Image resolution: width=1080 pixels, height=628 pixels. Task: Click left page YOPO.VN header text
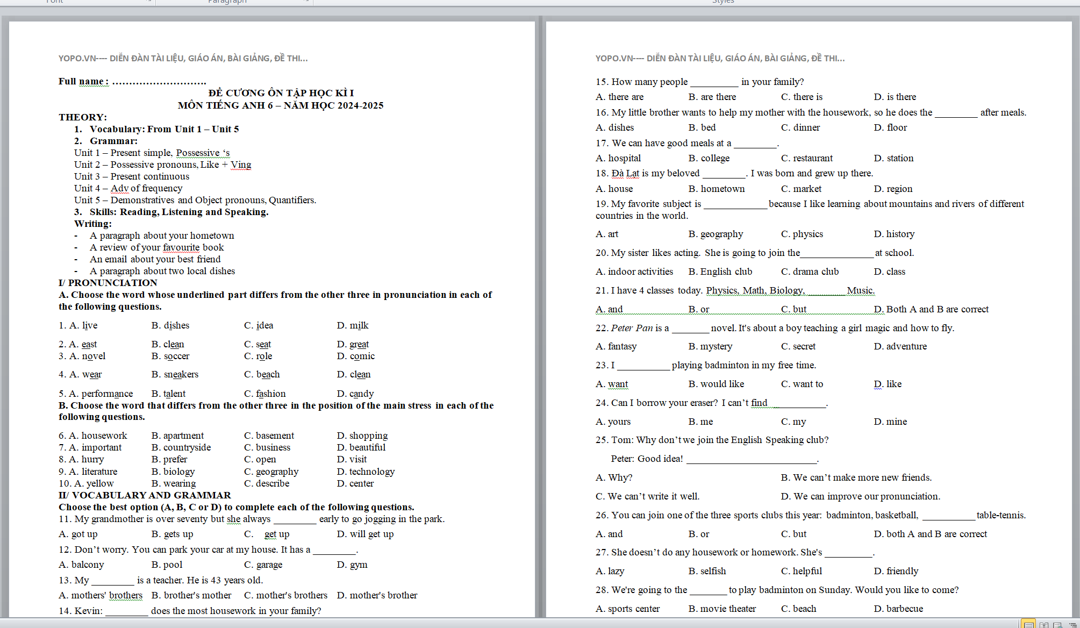(183, 58)
